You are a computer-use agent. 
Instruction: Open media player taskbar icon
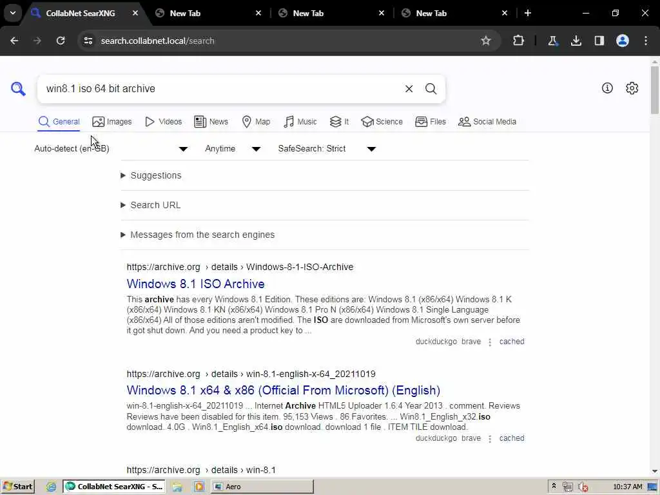[x=199, y=487]
